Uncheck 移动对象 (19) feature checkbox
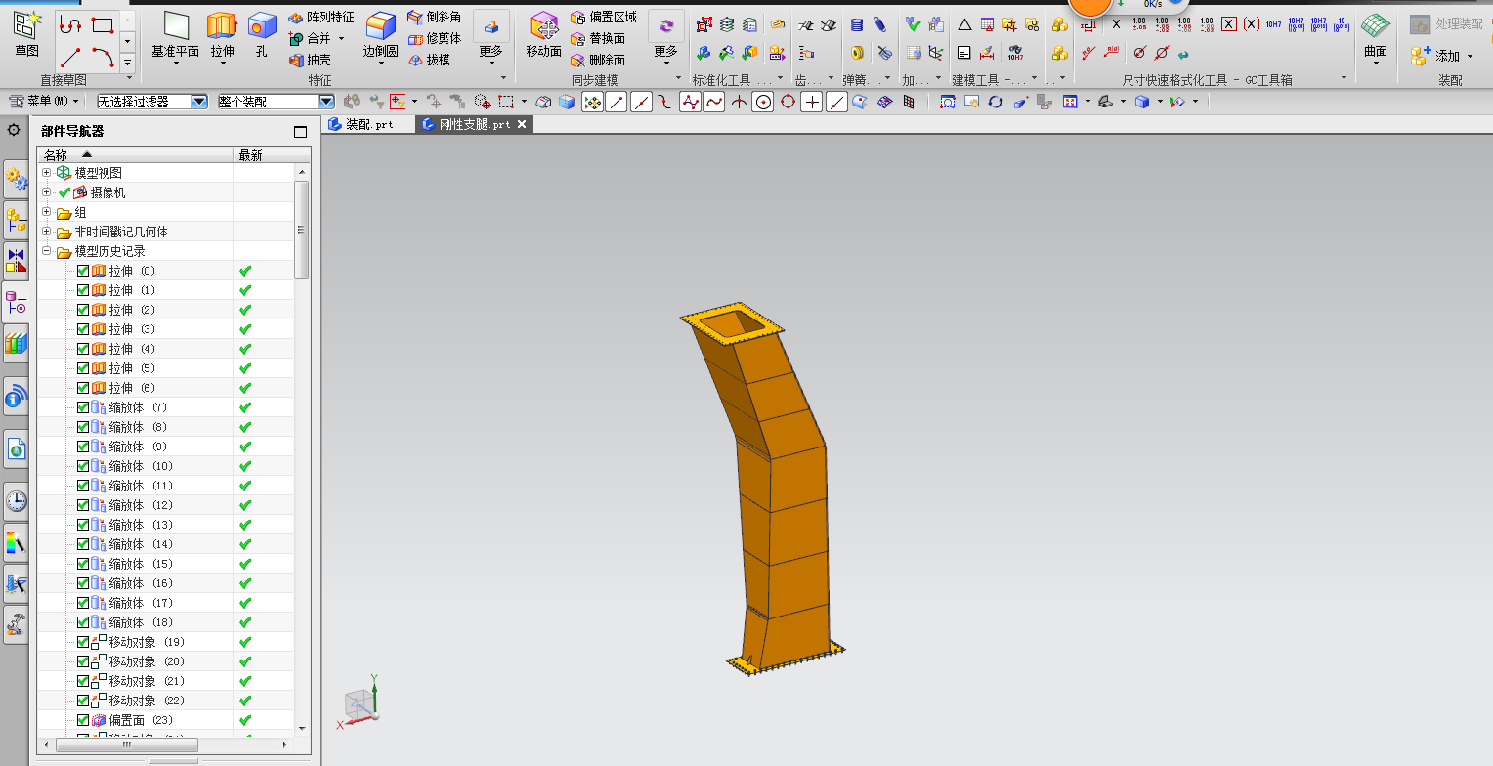The width and height of the screenshot is (1493, 766). 83,642
